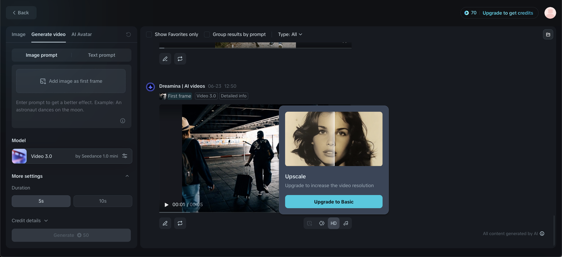Open Detailed info
Viewport: 562px width, 257px height.
234,96
